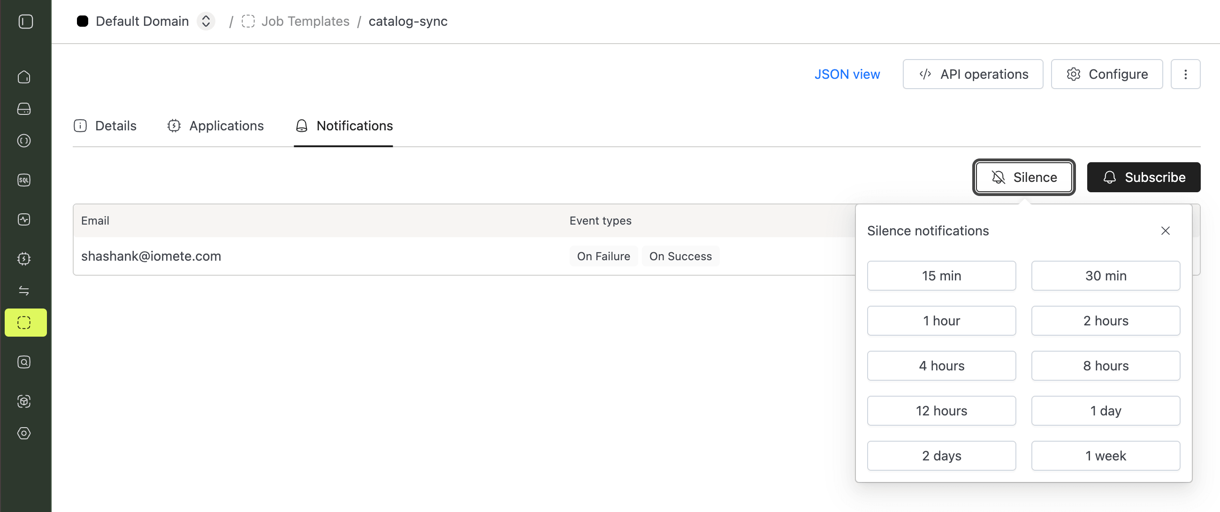Open the three-dot more options menu

tap(1185, 74)
